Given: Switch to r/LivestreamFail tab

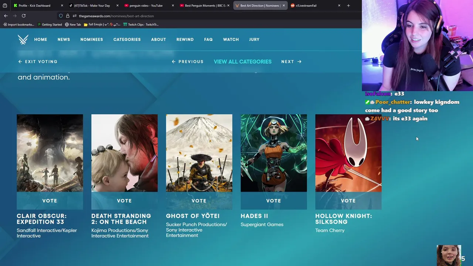Looking at the screenshot, I should tap(306, 6).
